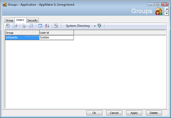The width and height of the screenshot is (171, 118).
Task: Select the Users tab
Action: point(20,20)
